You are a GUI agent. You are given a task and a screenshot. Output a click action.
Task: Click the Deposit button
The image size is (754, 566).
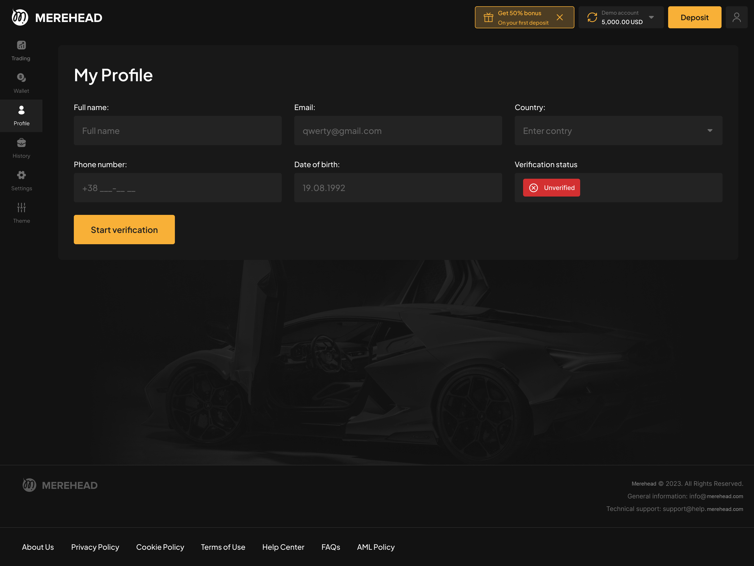point(694,17)
